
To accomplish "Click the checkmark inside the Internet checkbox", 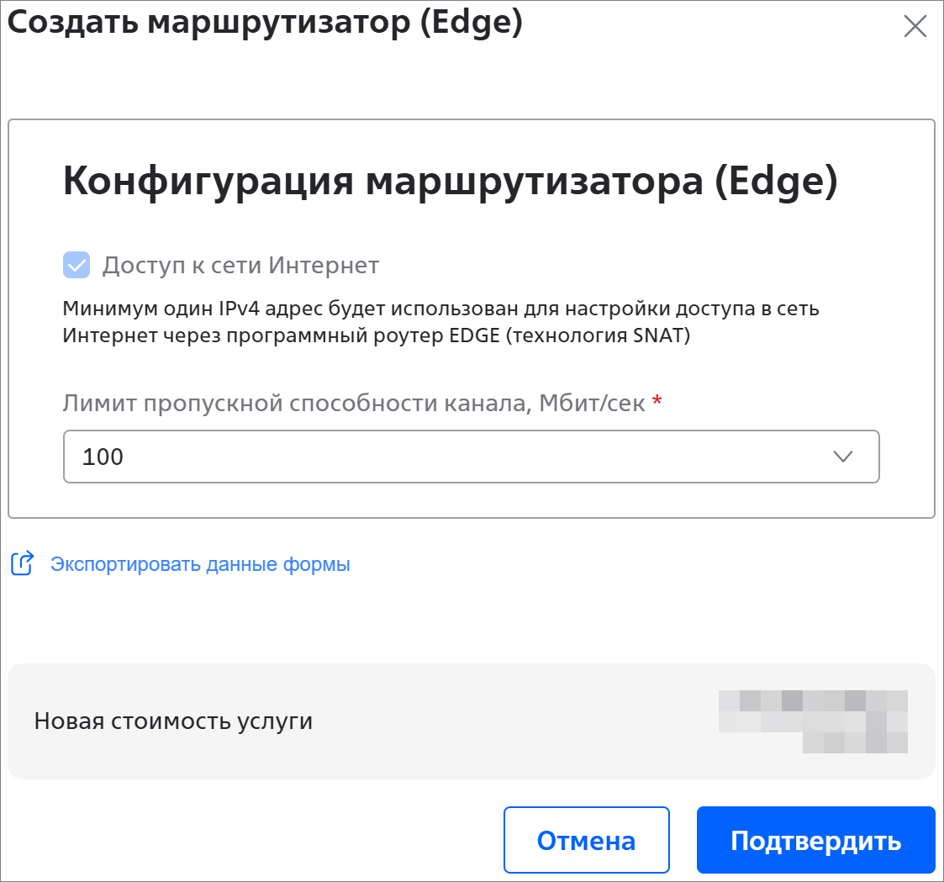I will click(x=76, y=267).
